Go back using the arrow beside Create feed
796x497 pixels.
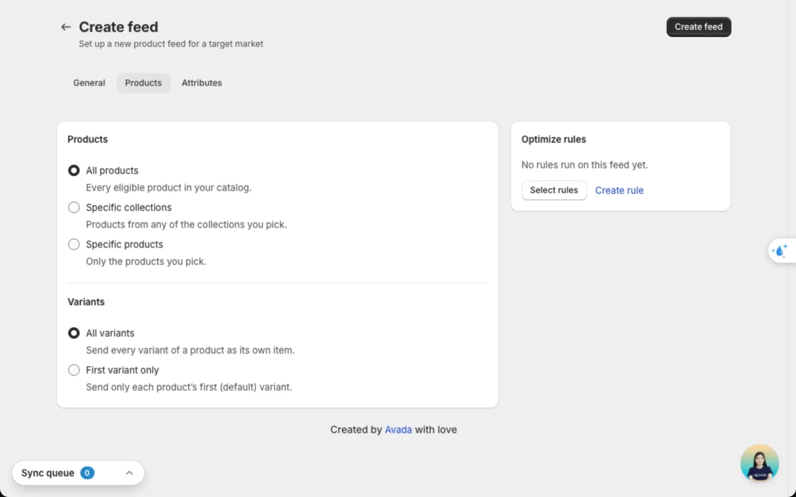tap(66, 27)
